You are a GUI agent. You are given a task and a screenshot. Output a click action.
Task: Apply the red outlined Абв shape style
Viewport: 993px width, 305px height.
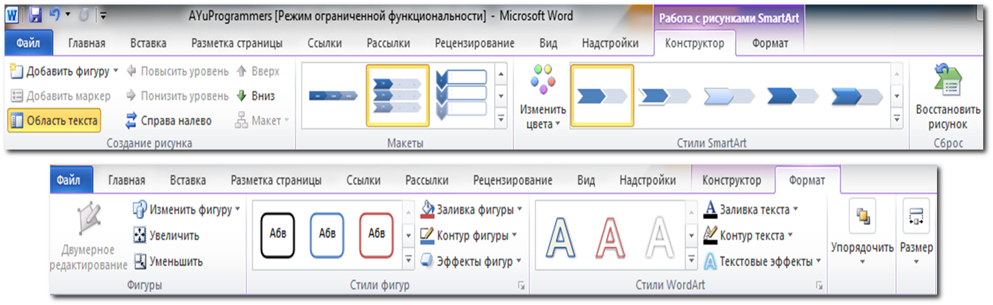(376, 234)
